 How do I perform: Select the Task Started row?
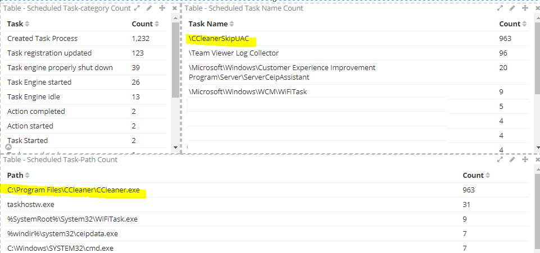(85, 141)
